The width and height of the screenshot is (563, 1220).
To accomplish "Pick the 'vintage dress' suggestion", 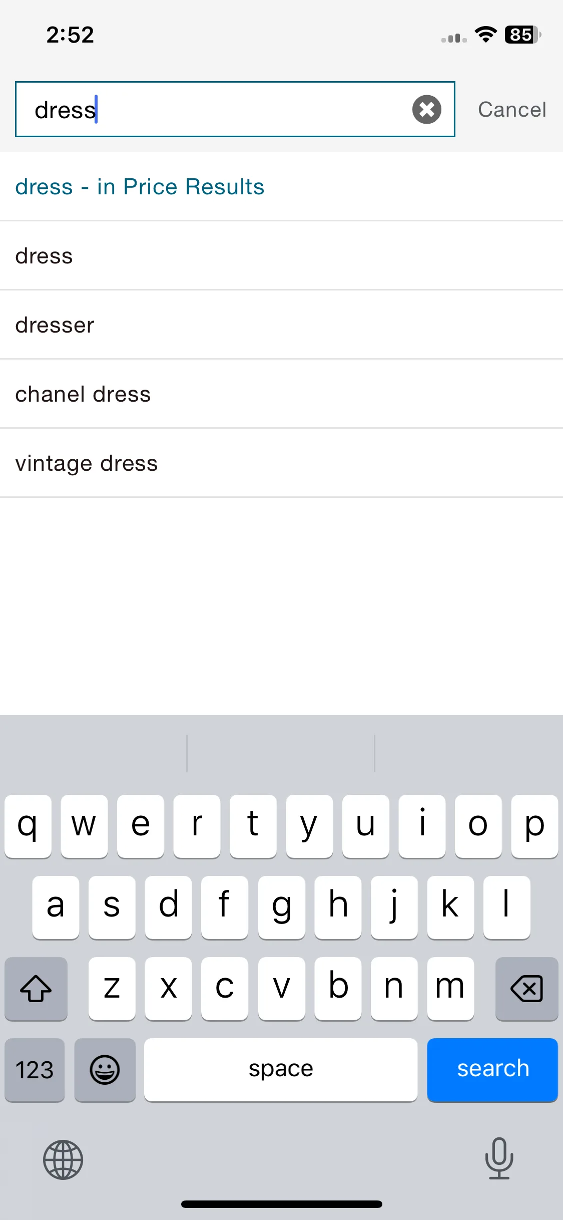I will click(281, 463).
